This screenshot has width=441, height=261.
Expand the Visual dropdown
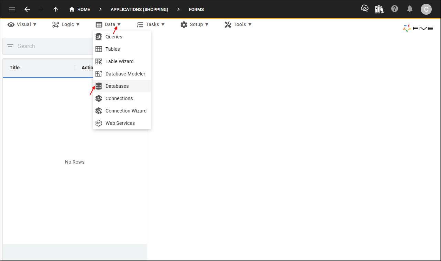(x=22, y=24)
